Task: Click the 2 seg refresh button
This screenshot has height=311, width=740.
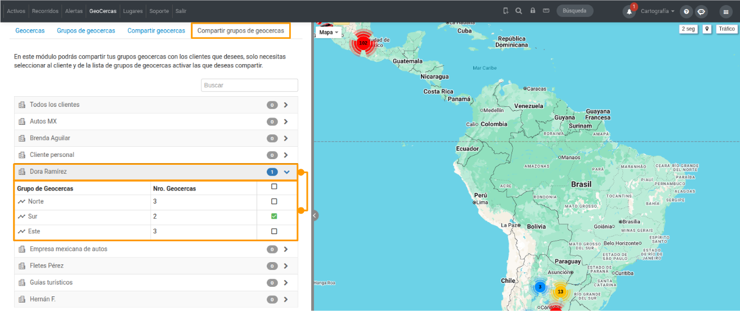Action: pos(688,29)
